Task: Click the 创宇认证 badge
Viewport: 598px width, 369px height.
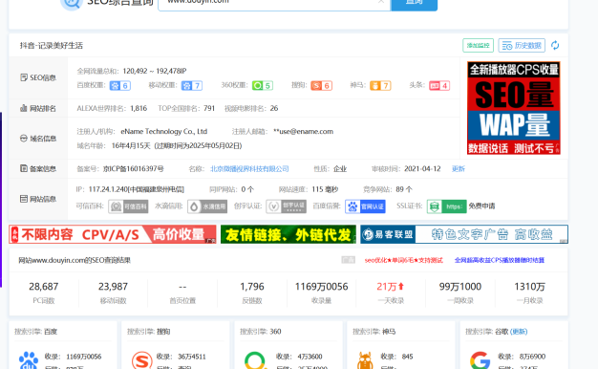Action: (286, 206)
